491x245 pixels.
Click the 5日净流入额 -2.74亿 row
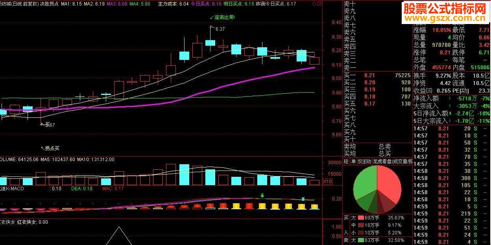[x=452, y=113]
